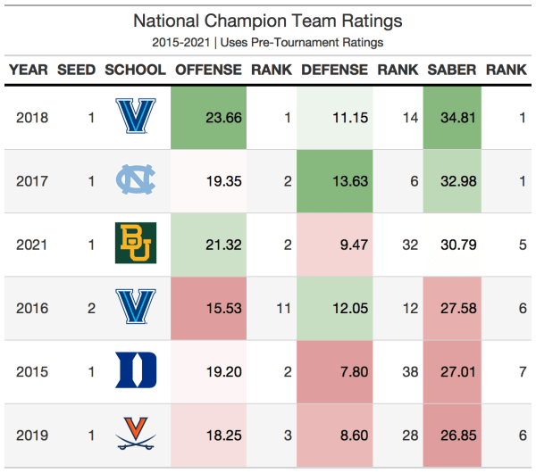
Task: Click the National Champion Team Ratings title
Action: 268,21
